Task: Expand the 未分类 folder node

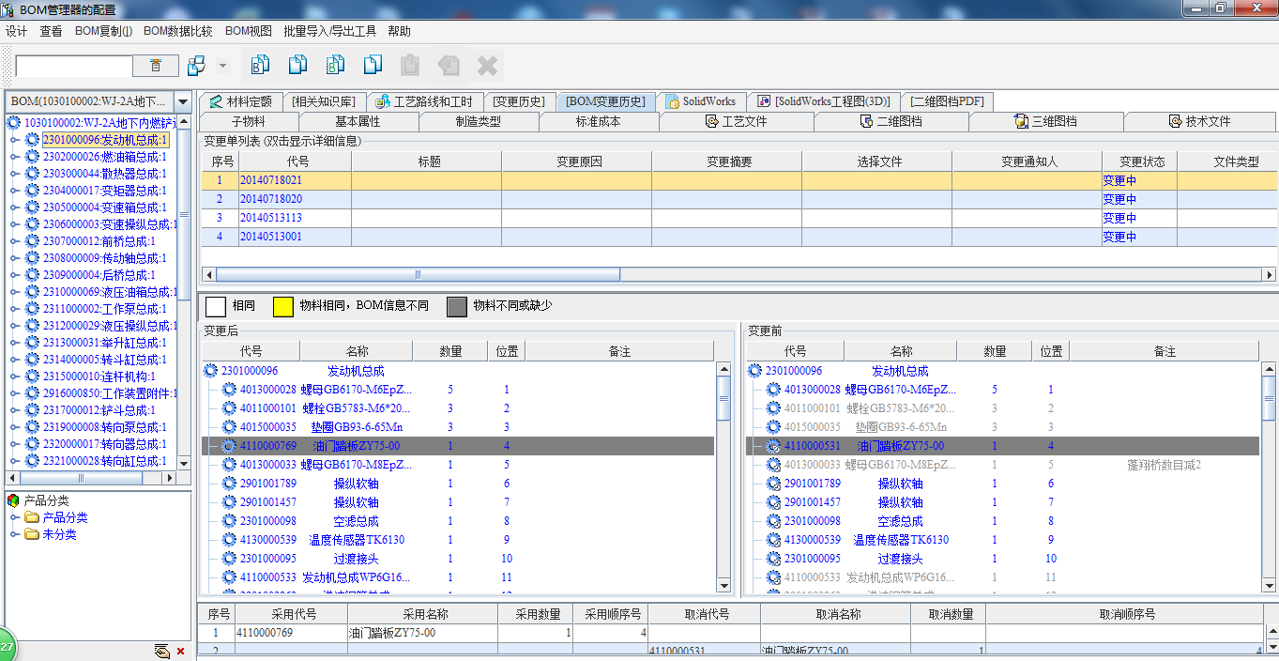Action: [x=14, y=535]
